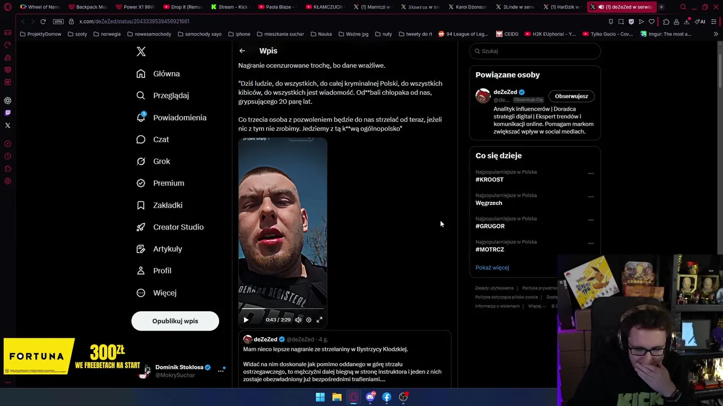Open Windows Start menu
Viewport: 723px width, 406px height.
[320, 397]
